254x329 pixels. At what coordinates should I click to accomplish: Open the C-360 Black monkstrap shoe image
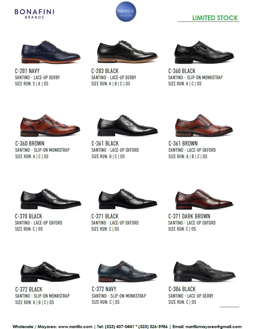[204, 52]
